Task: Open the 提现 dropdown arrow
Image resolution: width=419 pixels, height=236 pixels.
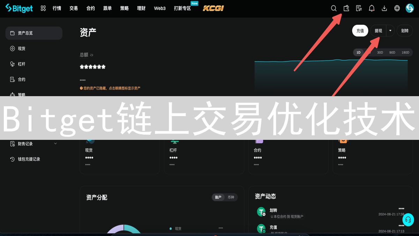Action: tap(390, 31)
